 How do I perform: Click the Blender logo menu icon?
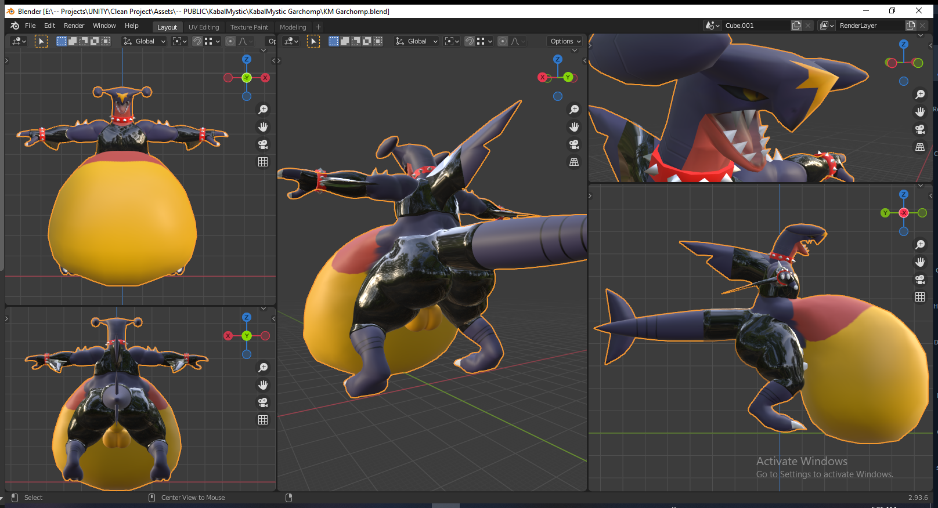[x=15, y=26]
